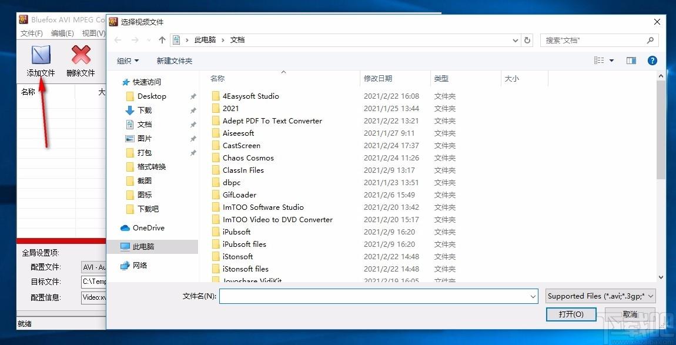676x345 pixels.
Task: Go forward in the file dialog
Action: point(135,40)
